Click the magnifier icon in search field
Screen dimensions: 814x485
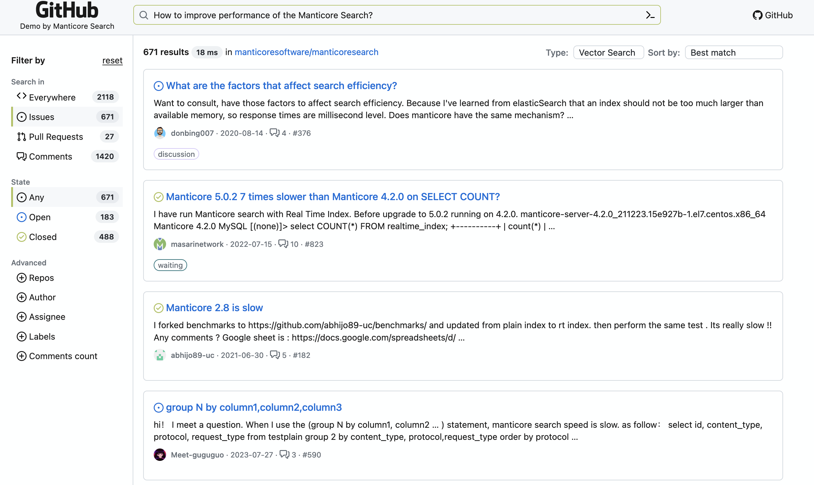tap(144, 15)
